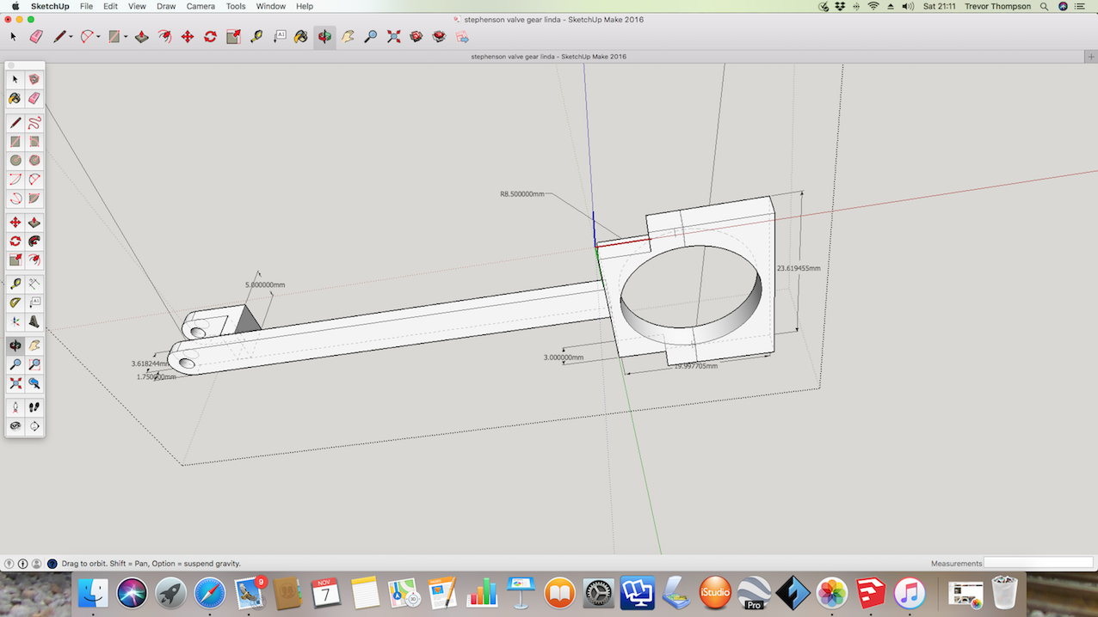Image resolution: width=1098 pixels, height=617 pixels.
Task: Select Position Camera tool in left palette
Action: pyautogui.click(x=15, y=406)
